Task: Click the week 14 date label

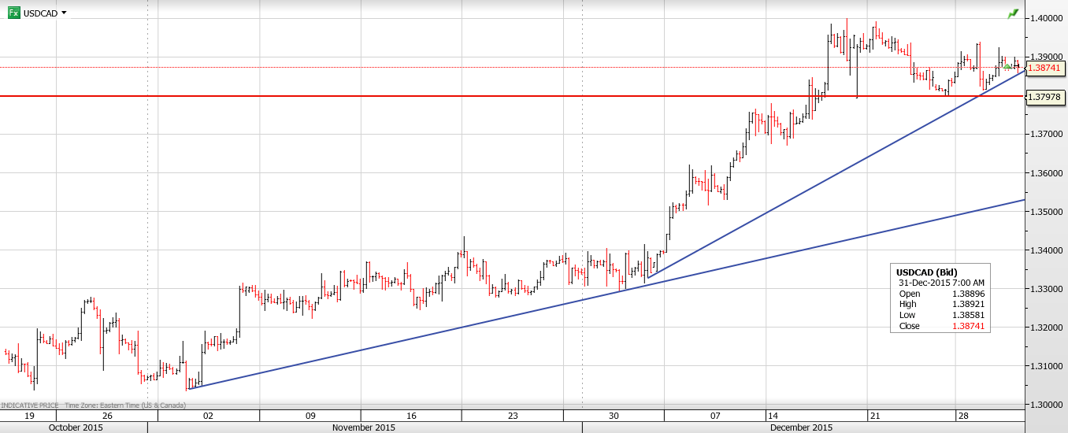Action: (x=772, y=415)
